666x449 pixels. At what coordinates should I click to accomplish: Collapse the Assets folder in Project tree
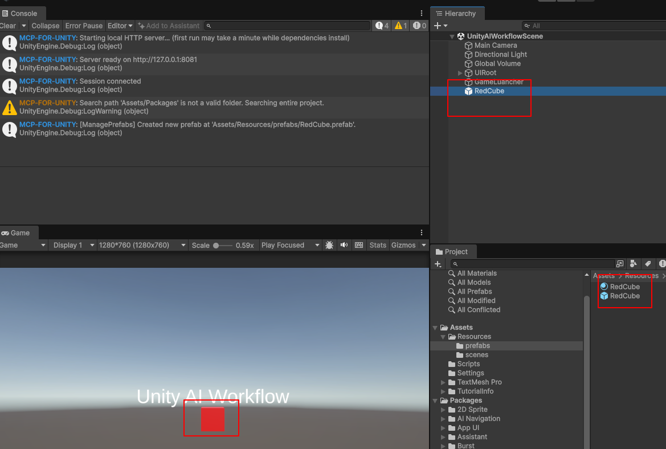(x=435, y=328)
